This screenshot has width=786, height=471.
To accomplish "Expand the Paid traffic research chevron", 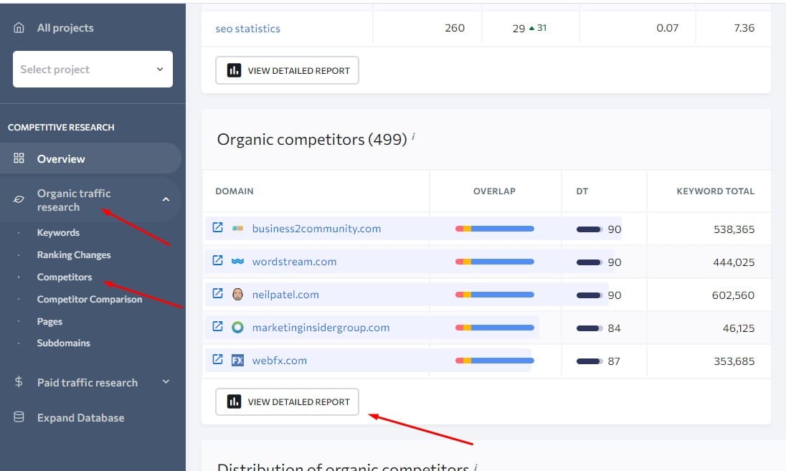I will (166, 382).
